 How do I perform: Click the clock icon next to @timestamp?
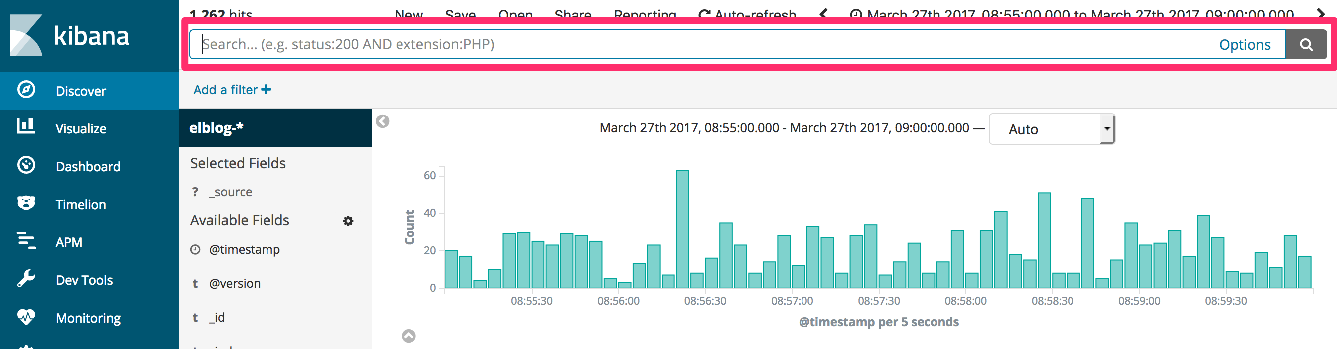pos(195,250)
